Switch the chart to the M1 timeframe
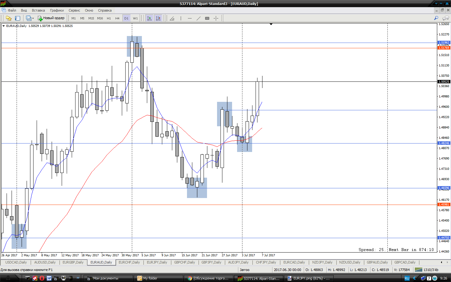Viewport: 451px width, 282px height. coord(74,18)
